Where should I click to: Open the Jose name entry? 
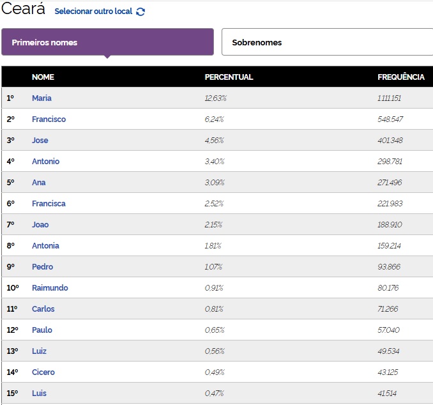pyautogui.click(x=40, y=141)
